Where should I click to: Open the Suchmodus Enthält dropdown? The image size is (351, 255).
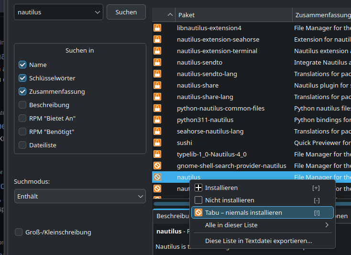point(80,196)
